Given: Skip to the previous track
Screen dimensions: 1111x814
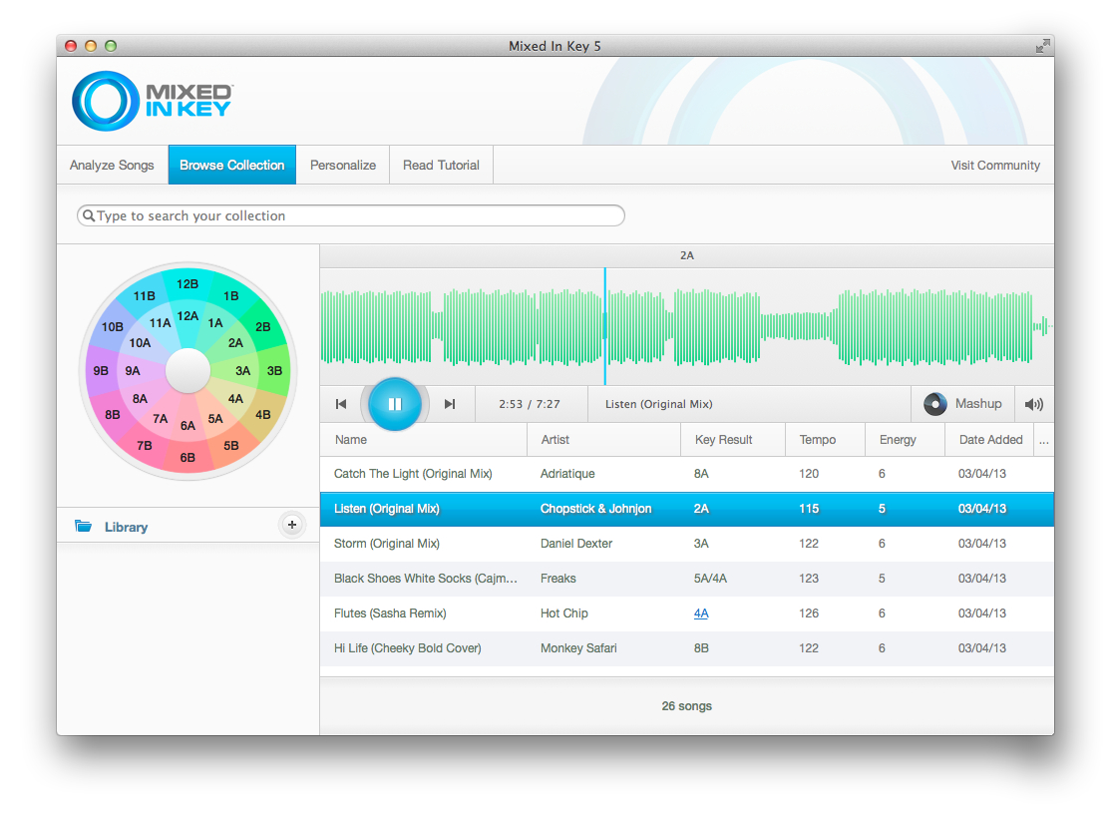Looking at the screenshot, I should 341,404.
